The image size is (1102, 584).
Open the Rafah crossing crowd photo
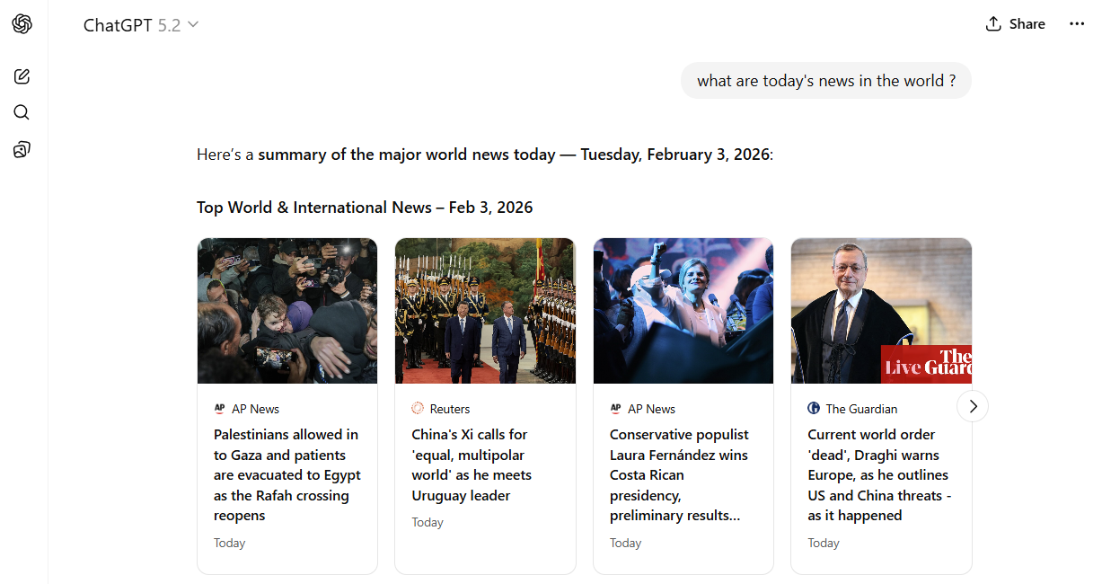pos(287,311)
